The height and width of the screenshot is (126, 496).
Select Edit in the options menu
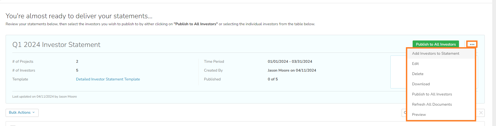point(415,64)
